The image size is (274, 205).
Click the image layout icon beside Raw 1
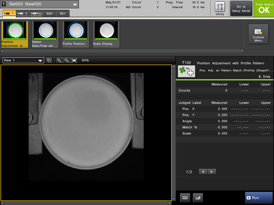pos(49,60)
